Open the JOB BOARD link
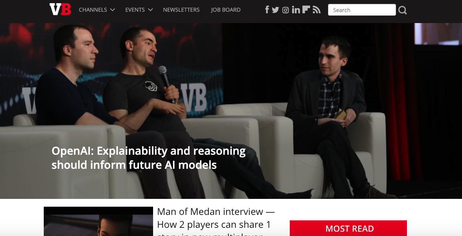Viewport: 462px width, 236px height. tap(226, 10)
